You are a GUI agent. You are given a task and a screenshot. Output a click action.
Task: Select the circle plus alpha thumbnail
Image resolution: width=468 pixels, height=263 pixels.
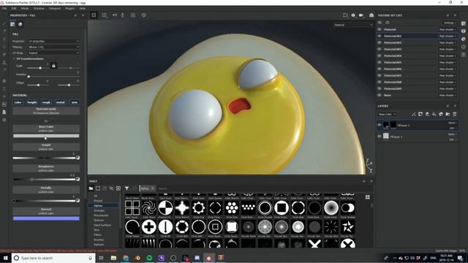point(149,227)
